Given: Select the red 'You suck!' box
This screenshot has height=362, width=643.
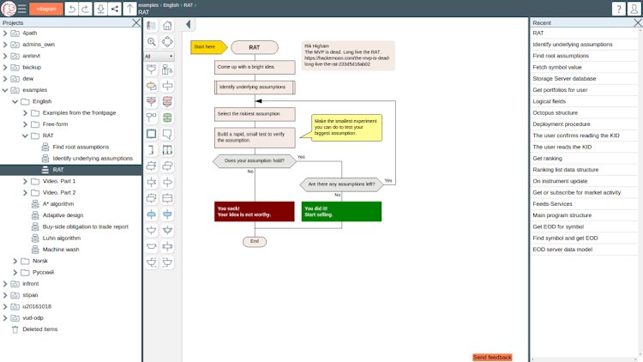Looking at the screenshot, I should coord(255,211).
